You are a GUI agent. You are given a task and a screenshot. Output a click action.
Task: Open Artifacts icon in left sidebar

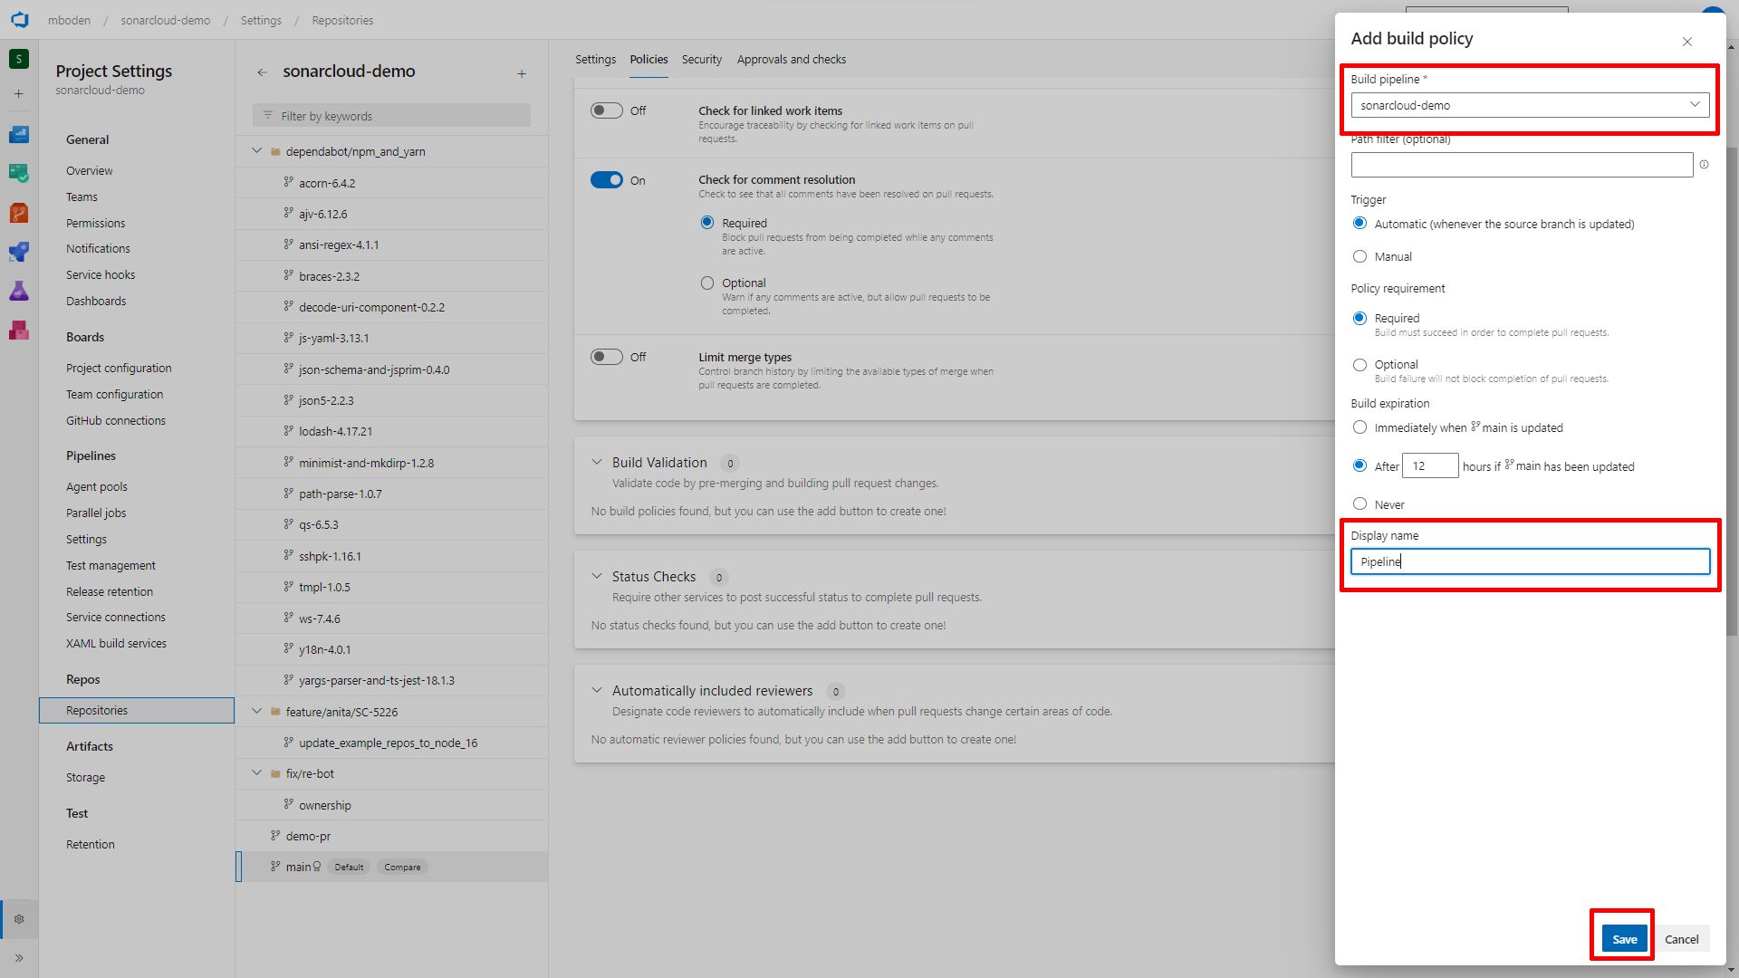click(19, 330)
